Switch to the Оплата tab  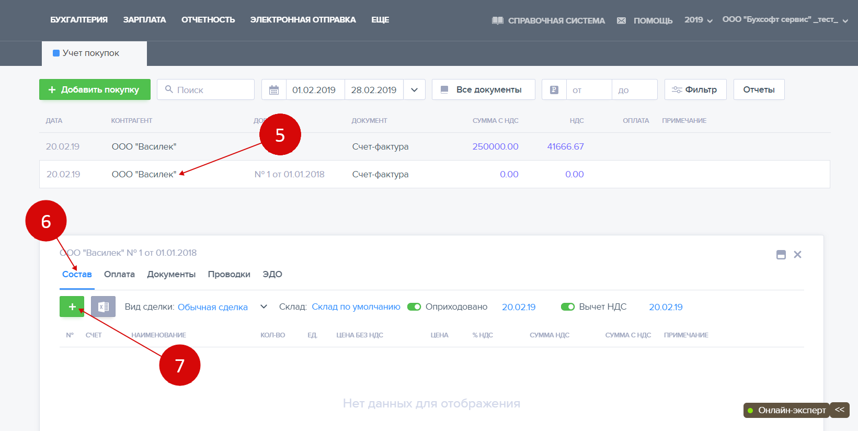119,274
